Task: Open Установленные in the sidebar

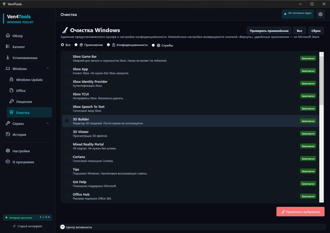Action: [x=27, y=58]
